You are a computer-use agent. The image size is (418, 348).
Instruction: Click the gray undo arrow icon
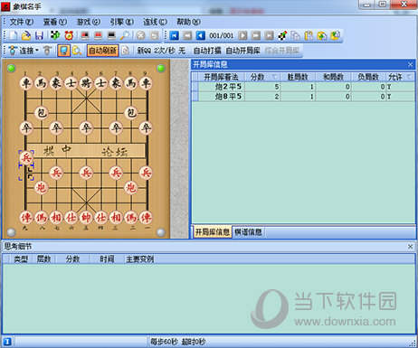point(154,35)
